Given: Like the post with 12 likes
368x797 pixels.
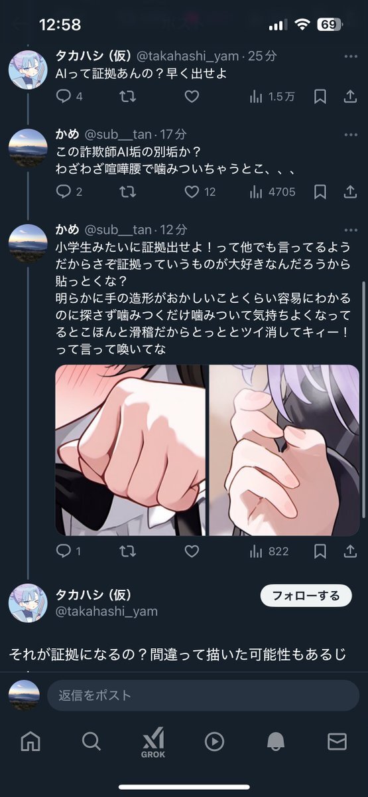Looking at the screenshot, I should 192,192.
